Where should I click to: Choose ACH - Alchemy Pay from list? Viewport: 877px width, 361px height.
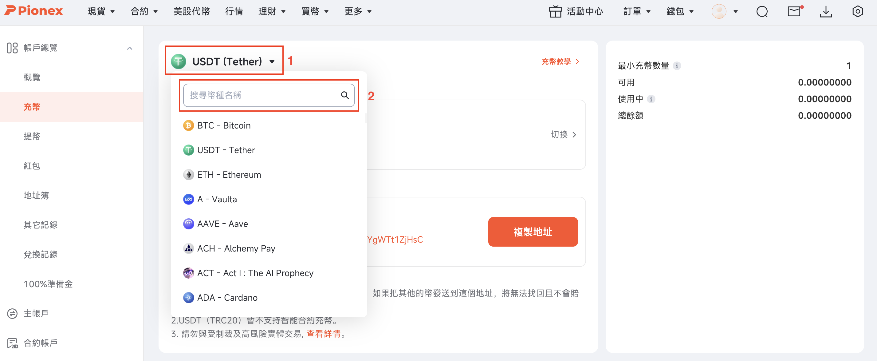(x=269, y=248)
